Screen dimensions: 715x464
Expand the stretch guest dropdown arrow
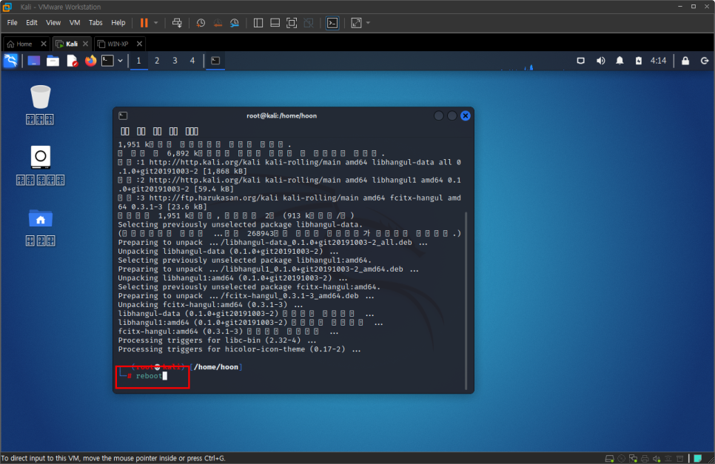point(368,23)
